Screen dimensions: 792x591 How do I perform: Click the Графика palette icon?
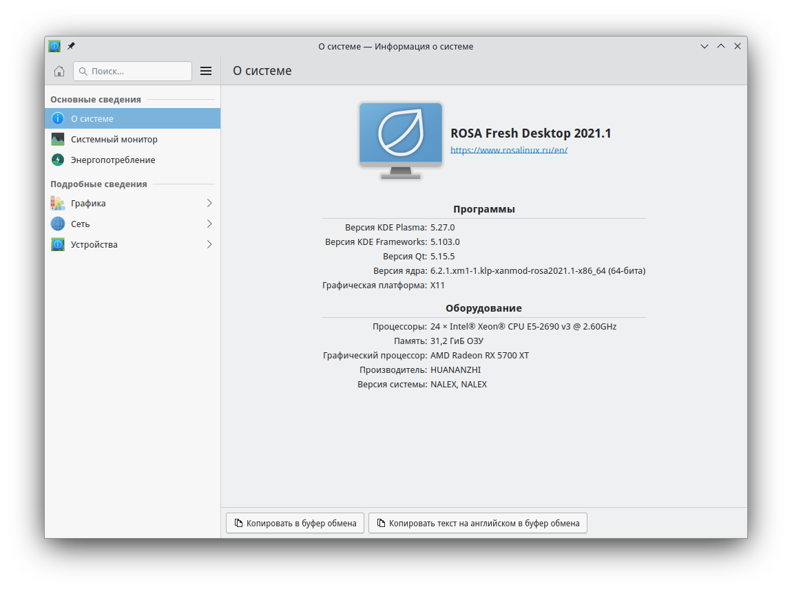58,204
